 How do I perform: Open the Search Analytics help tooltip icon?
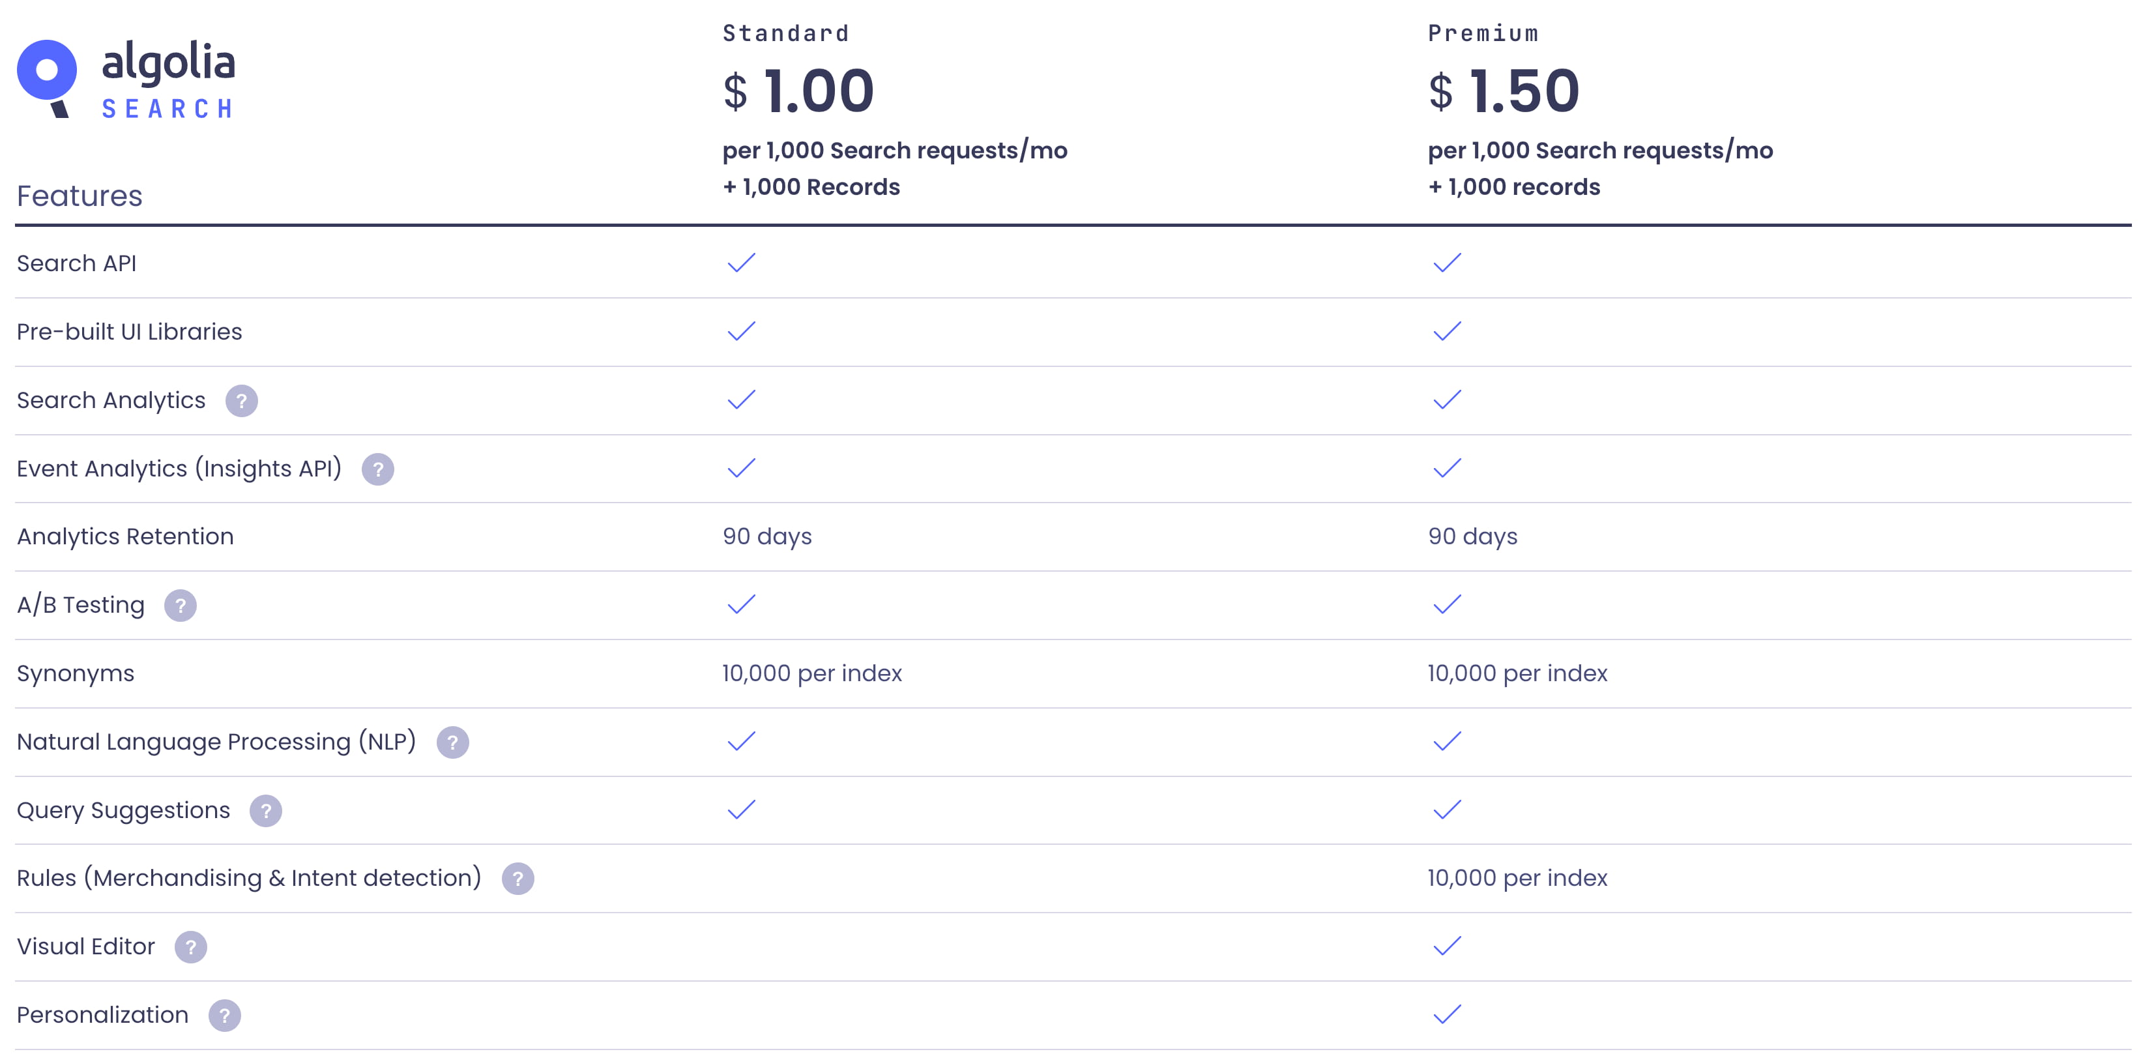[241, 401]
